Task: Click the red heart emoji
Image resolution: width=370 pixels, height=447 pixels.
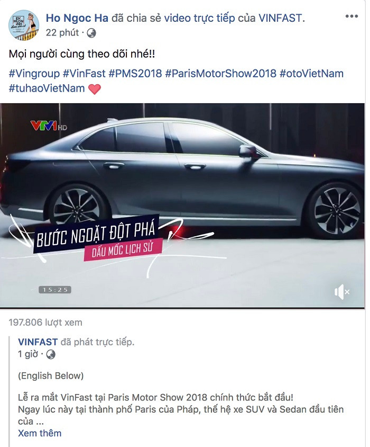Action: 95,89
